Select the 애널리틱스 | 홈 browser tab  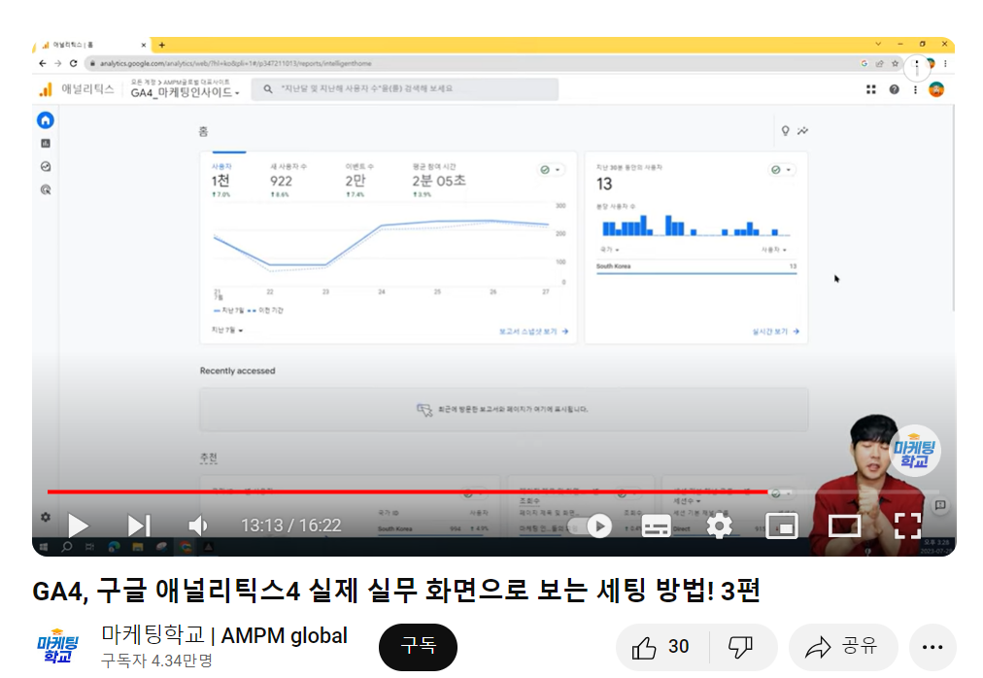(x=93, y=45)
